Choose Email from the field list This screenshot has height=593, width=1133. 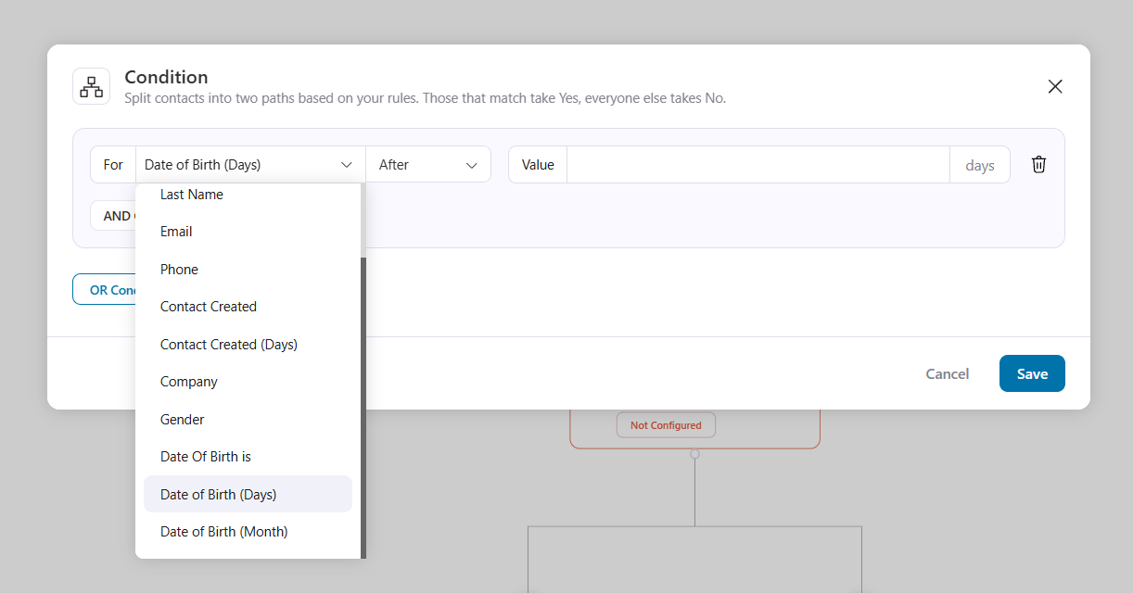pyautogui.click(x=248, y=232)
